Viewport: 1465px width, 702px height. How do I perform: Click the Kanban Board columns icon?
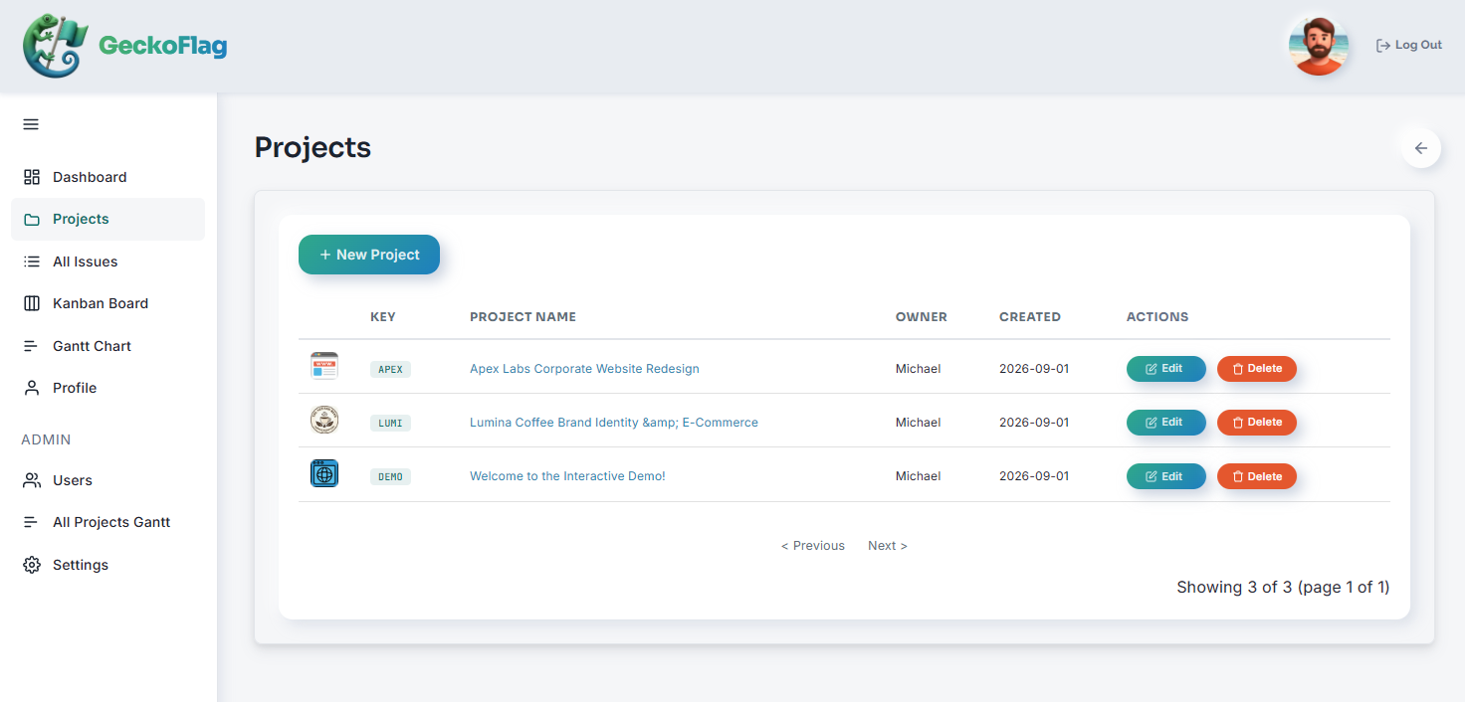32,303
